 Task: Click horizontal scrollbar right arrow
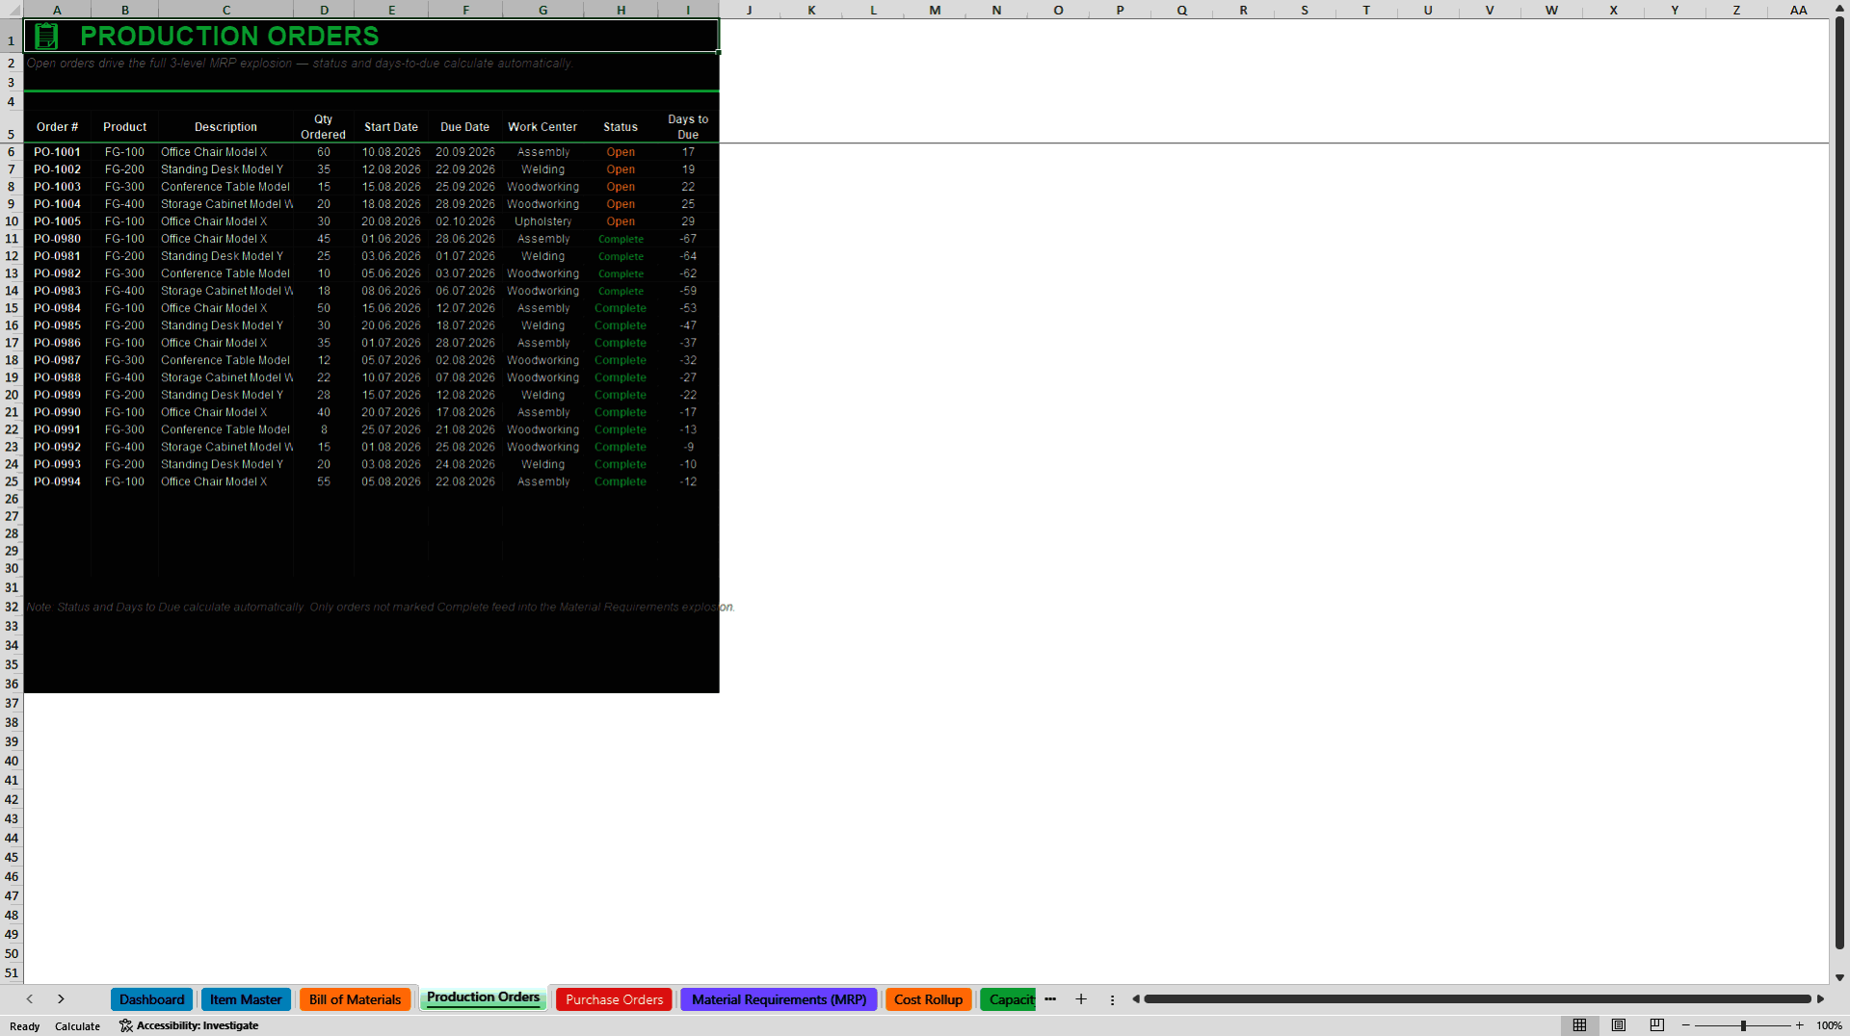[1820, 999]
